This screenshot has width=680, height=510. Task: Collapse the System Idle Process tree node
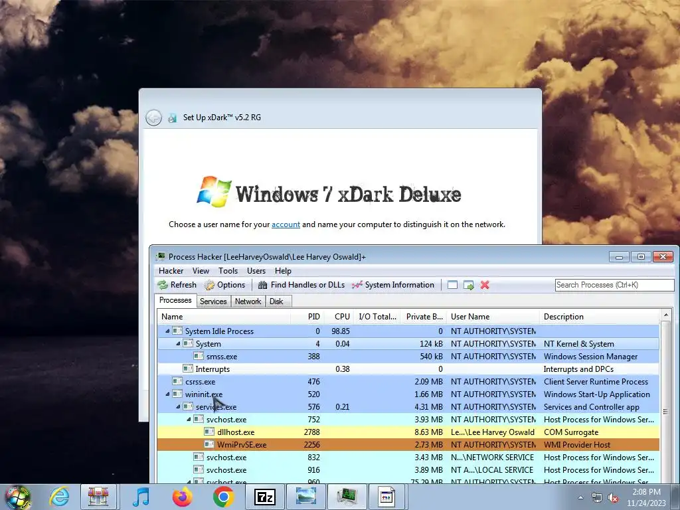(168, 331)
